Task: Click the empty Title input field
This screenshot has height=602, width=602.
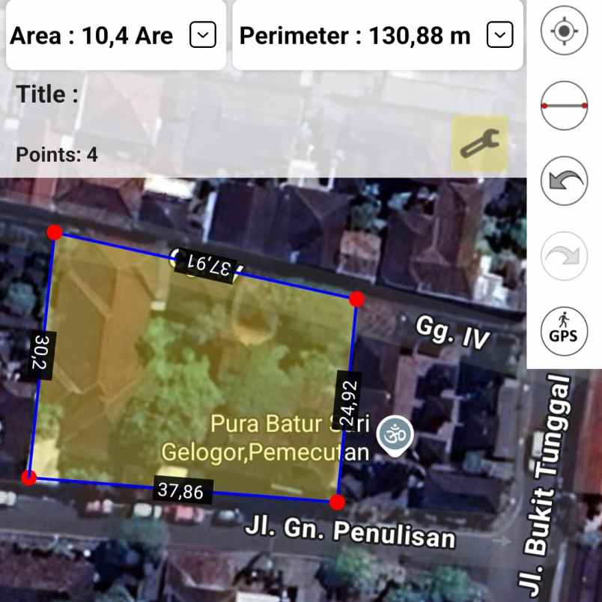Action: tap(150, 94)
